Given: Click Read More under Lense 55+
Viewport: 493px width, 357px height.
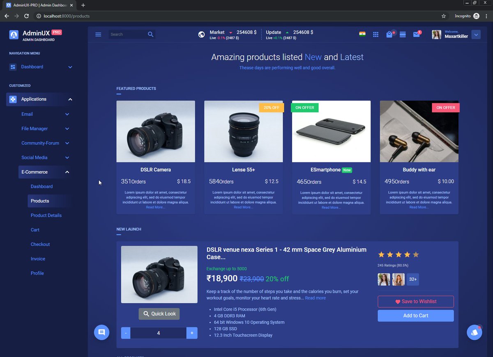Looking at the screenshot, I should (x=243, y=207).
